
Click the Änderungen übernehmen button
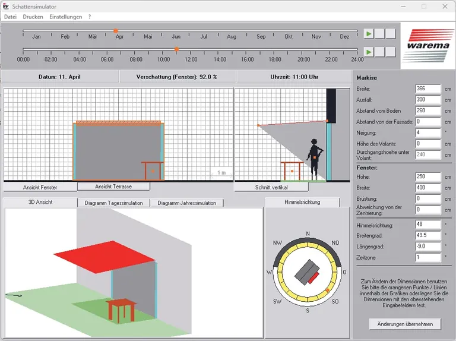tap(405, 324)
